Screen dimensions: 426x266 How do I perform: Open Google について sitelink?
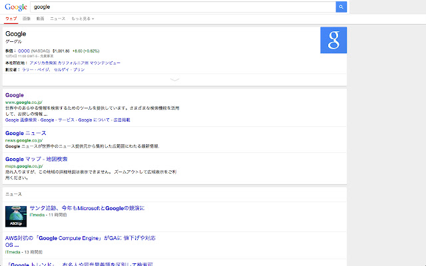[94, 120]
